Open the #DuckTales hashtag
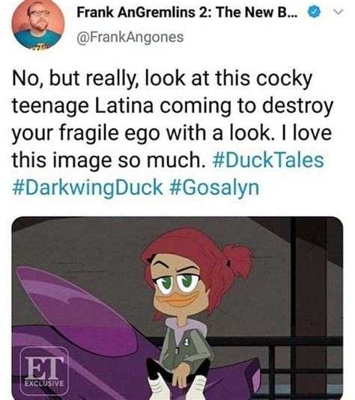Viewport: 355px width, 400px height. pos(268,160)
